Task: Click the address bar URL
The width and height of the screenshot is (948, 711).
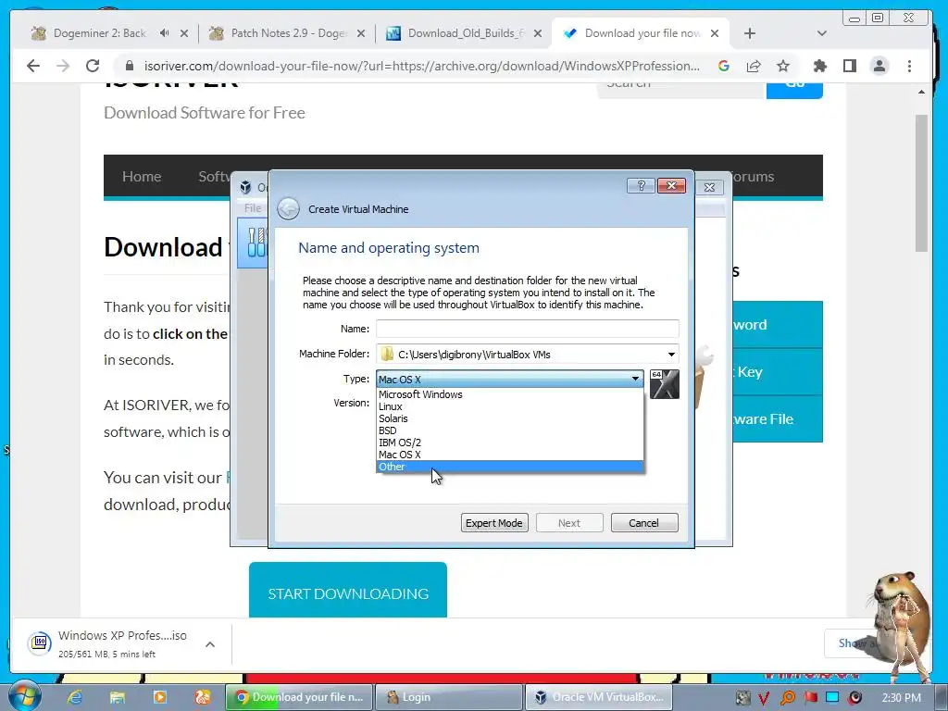Action: coord(421,66)
